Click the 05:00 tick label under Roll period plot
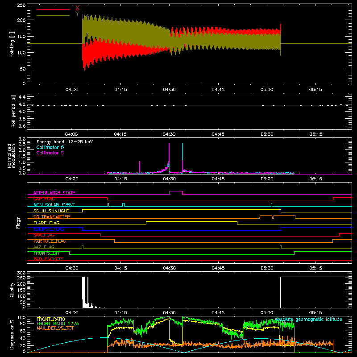The height and width of the screenshot is (357, 357). coord(267,134)
